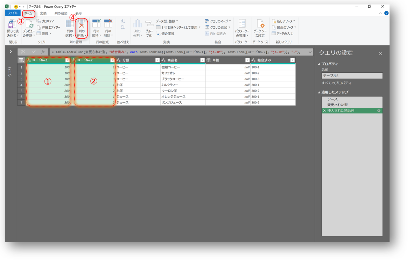Viewport: 420px width, 280px height.
Task: Open filter dropdown of 分類 column
Action: 157,60
